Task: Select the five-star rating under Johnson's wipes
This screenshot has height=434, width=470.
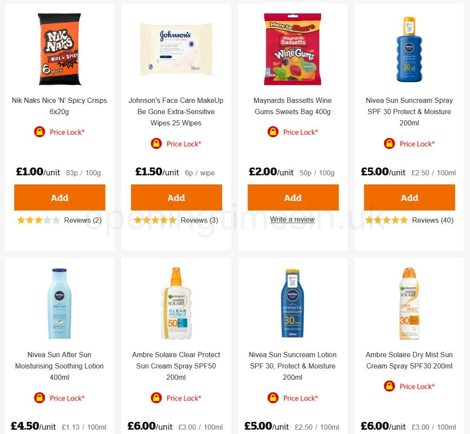Action: (172, 220)
